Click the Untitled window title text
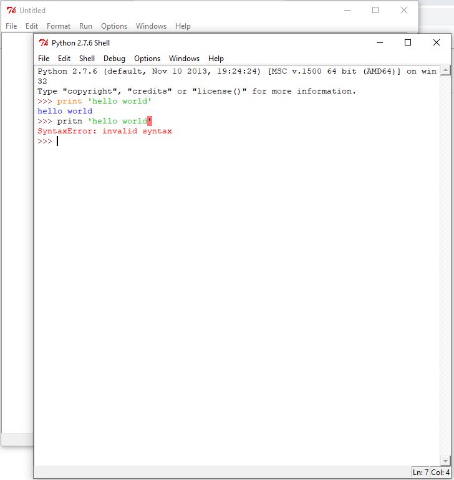 32,11
